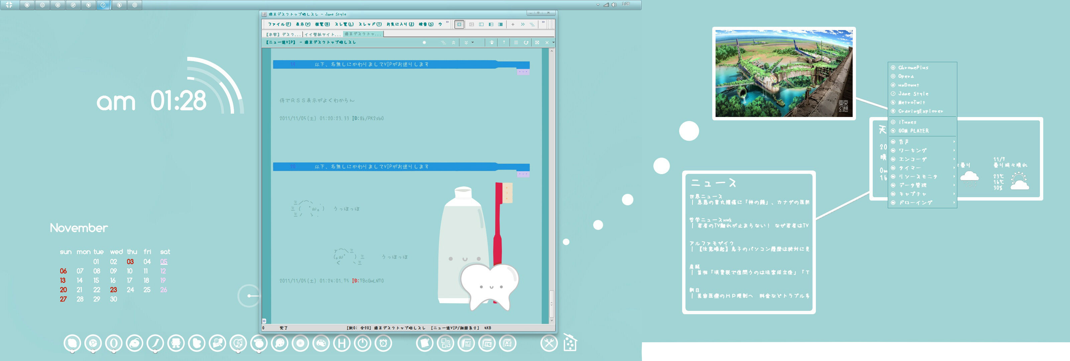
Task: Switch to the イイ壁紙サイト tab
Action: pos(322,34)
